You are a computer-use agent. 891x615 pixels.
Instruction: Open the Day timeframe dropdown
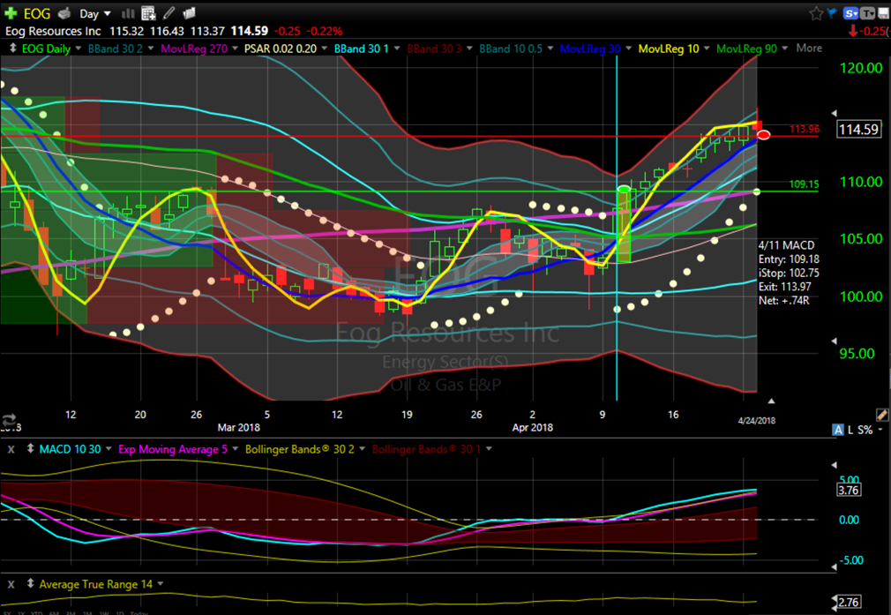pos(95,13)
